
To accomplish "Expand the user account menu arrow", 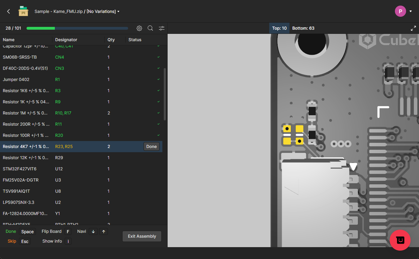I will [411, 11].
